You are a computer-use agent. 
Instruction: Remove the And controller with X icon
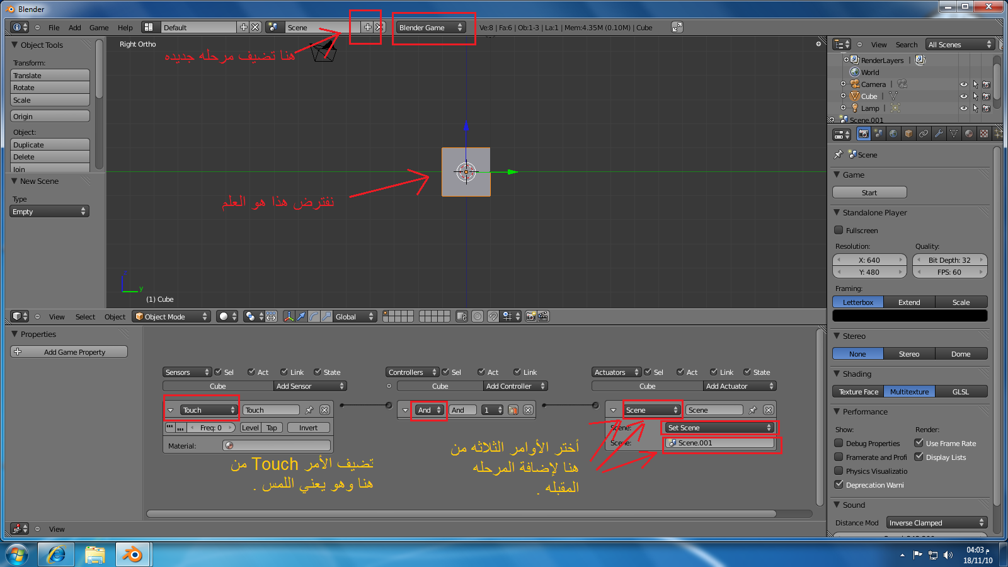pyautogui.click(x=528, y=410)
